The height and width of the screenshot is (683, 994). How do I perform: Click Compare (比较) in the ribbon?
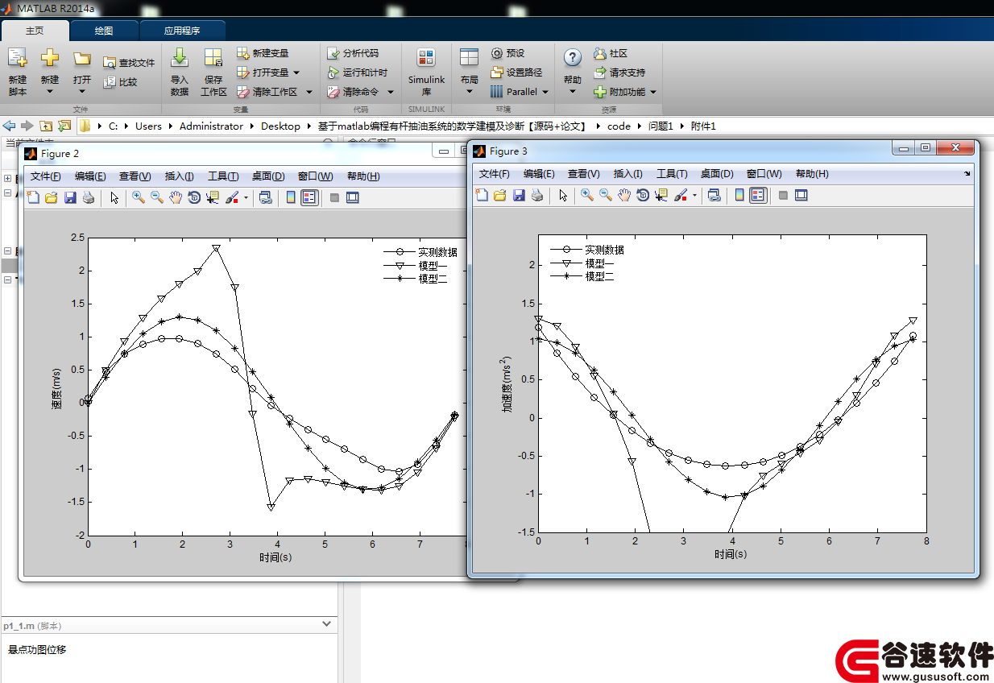point(120,82)
